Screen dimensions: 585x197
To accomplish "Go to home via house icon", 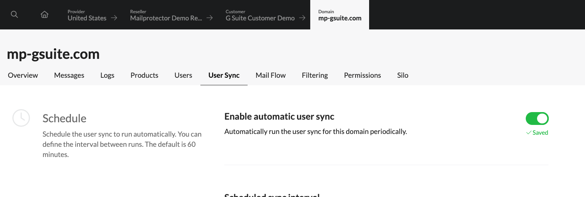I will [x=45, y=15].
